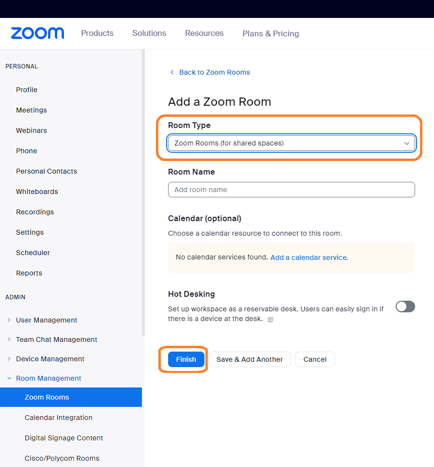Open the Resources menu
Screen dimensions: 434x467
tap(204, 33)
